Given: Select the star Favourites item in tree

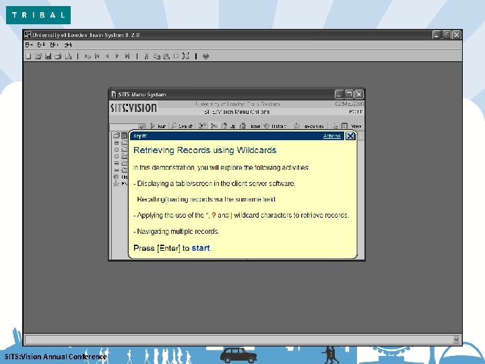Looking at the screenshot, I should coord(121,183).
